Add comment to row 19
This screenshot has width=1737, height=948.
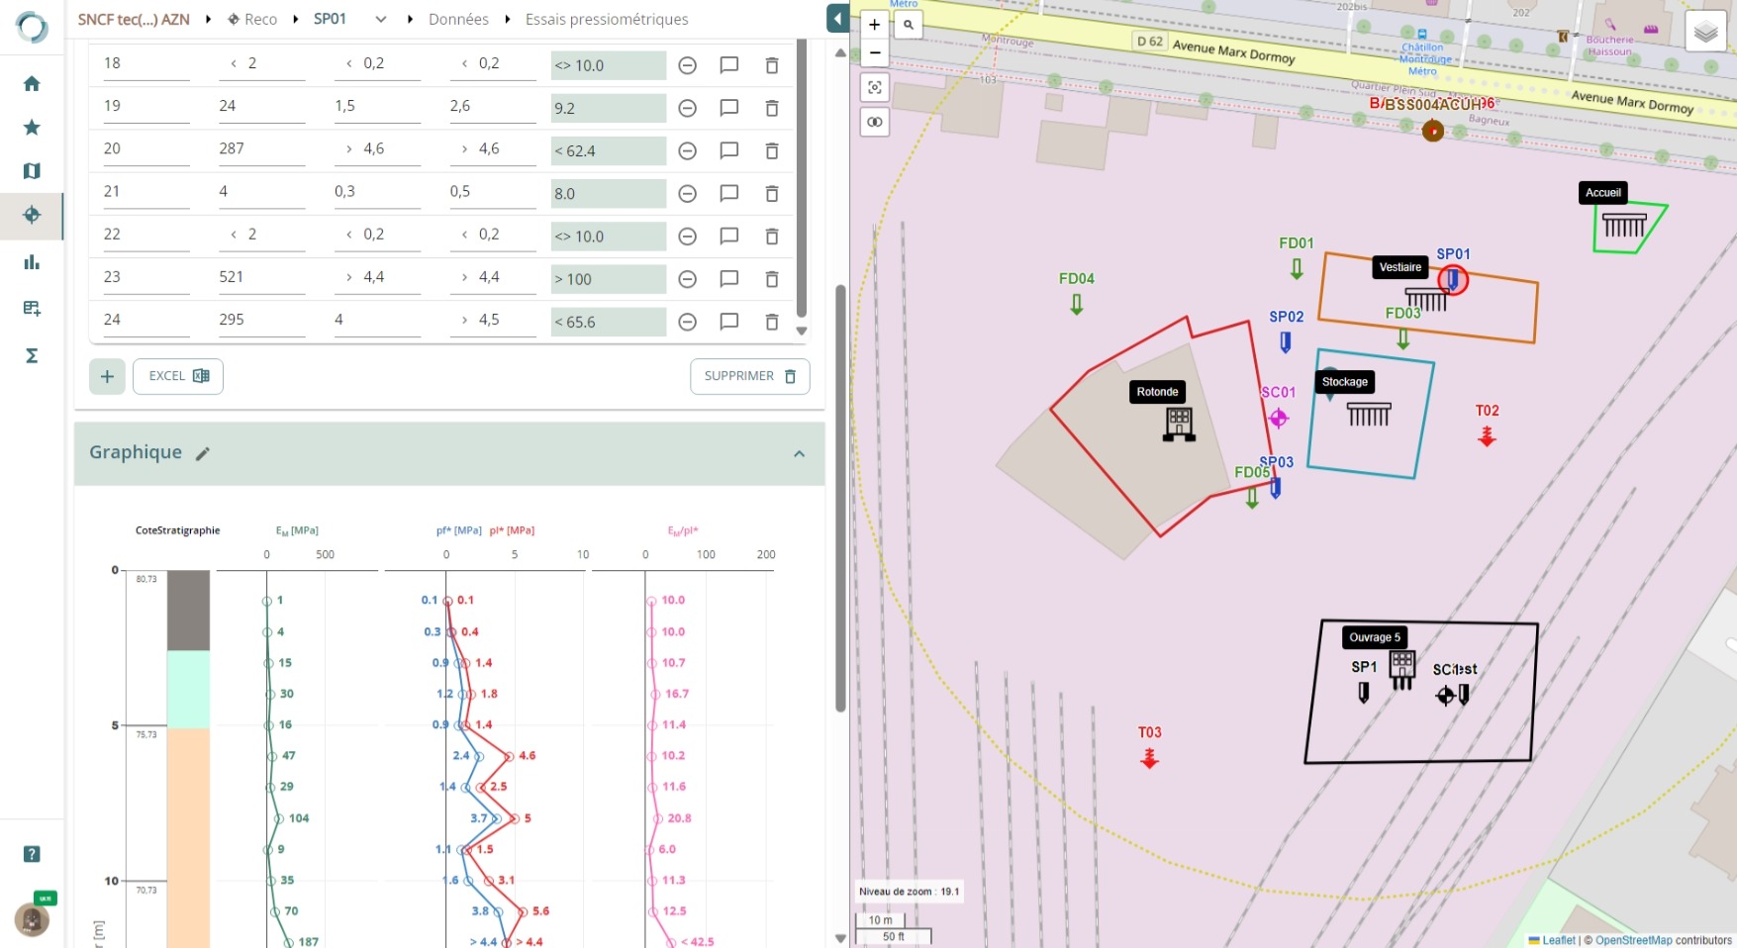729,108
